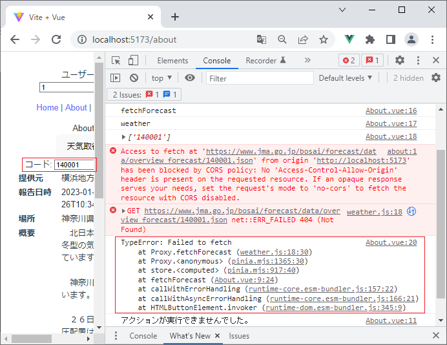The image size is (447, 345).
Task: Go to Home page link
Action: pos(47,107)
